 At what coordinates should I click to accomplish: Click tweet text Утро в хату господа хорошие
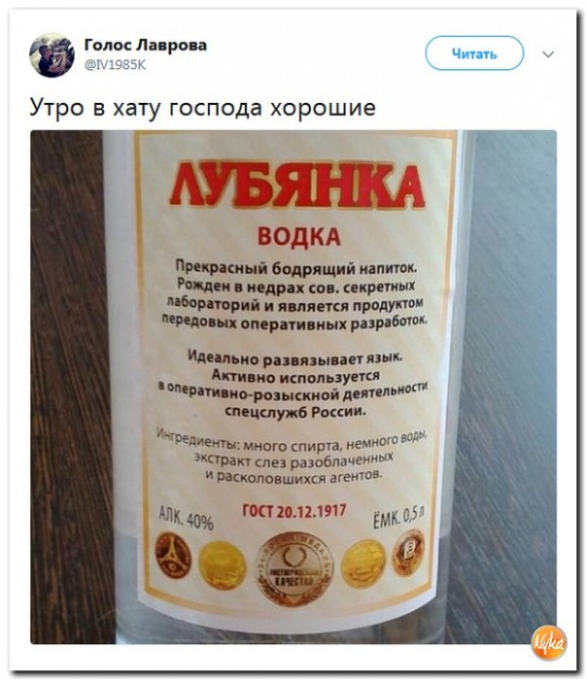[x=202, y=107]
